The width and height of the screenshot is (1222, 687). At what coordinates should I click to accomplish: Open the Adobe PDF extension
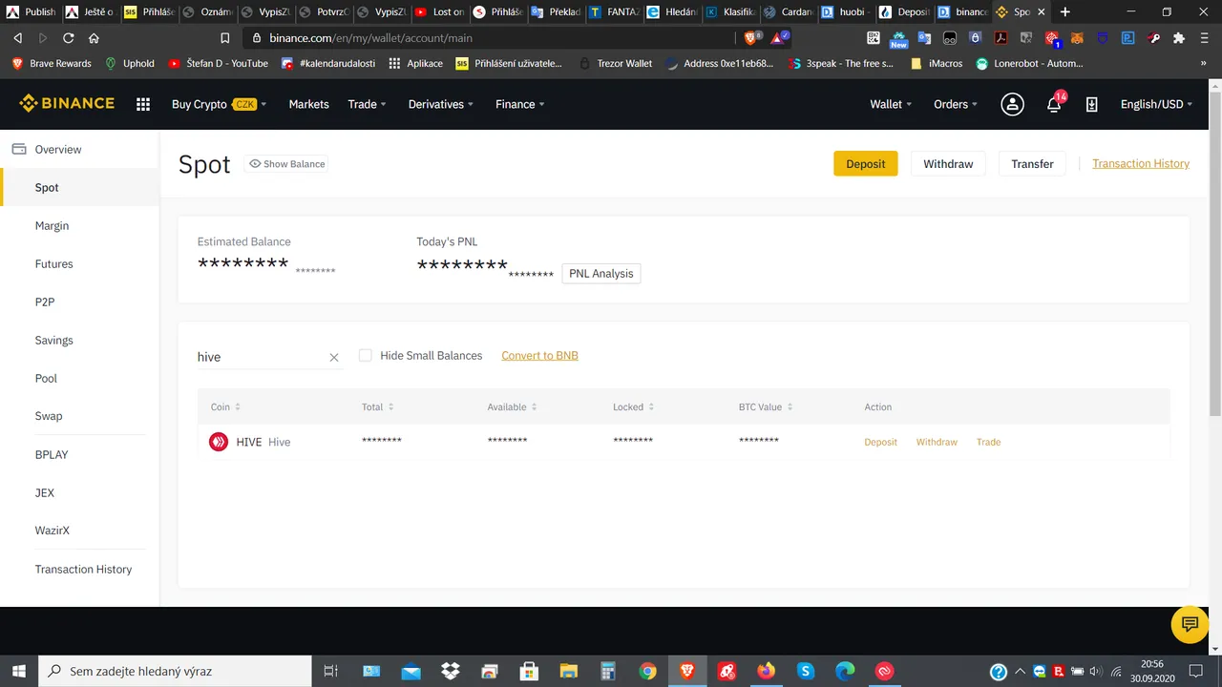click(x=1001, y=38)
